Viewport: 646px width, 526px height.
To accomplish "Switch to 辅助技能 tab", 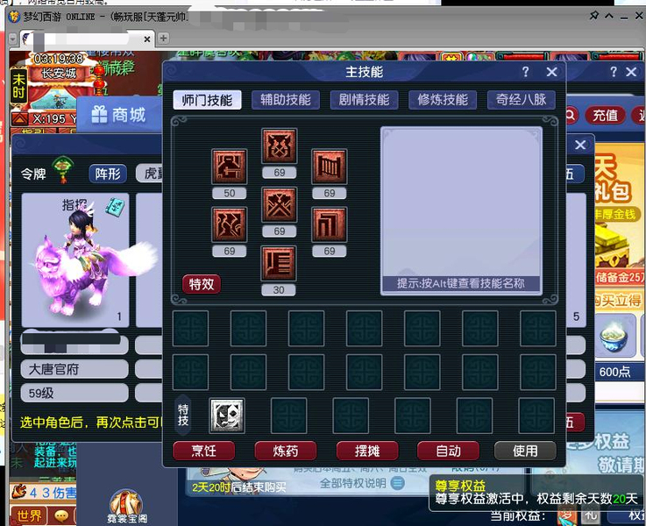I will (286, 100).
